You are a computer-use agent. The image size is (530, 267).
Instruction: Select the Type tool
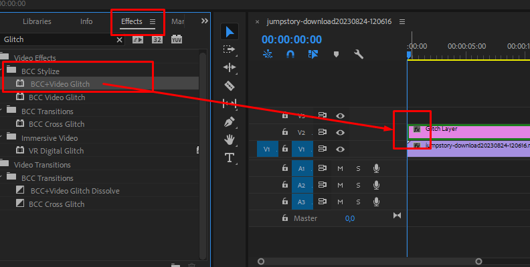(x=230, y=158)
